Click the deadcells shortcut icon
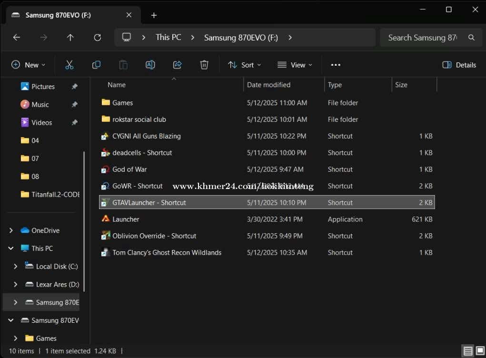This screenshot has height=358, width=486. (x=106, y=152)
